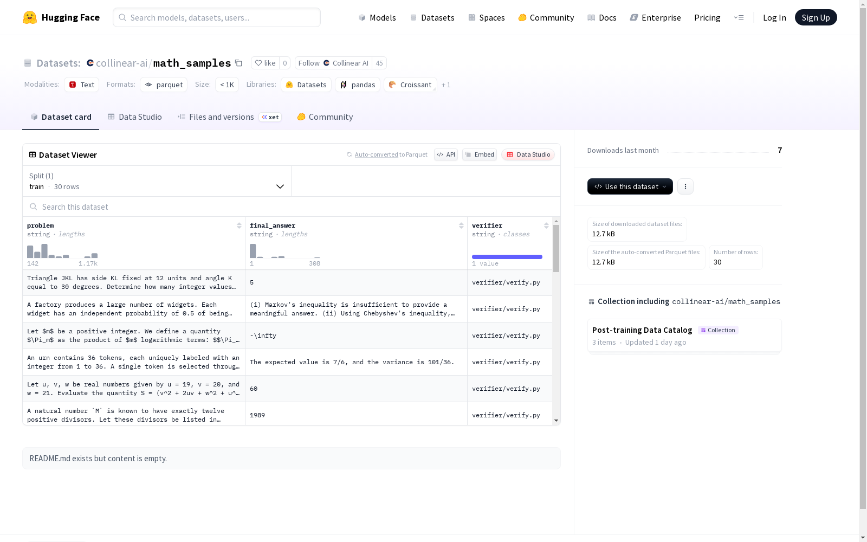Open the Pricing page

(707, 17)
